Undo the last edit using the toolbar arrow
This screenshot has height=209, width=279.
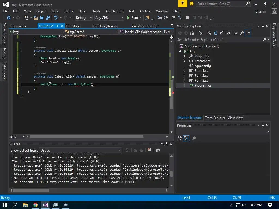[56, 18]
